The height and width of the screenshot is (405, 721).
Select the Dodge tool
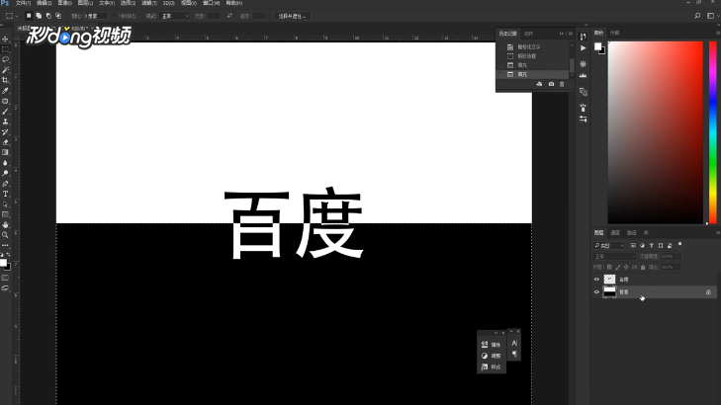coord(6,173)
